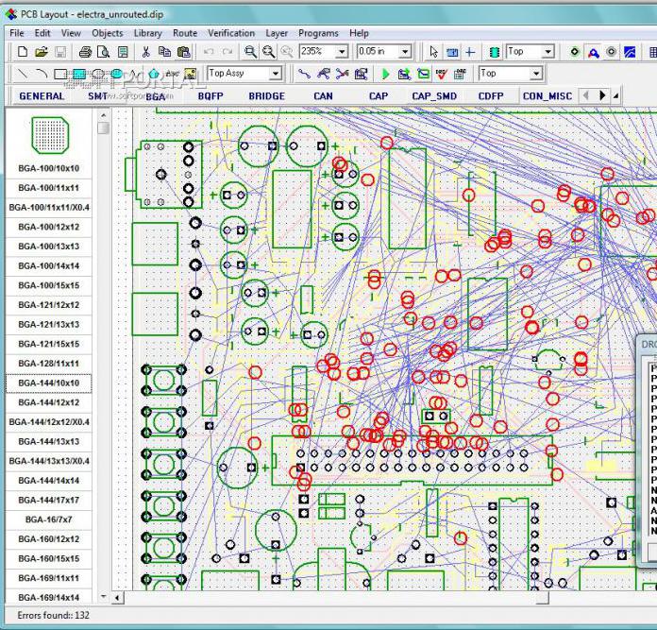
Task: Switch to the CON_MISC library tab
Action: tap(547, 96)
